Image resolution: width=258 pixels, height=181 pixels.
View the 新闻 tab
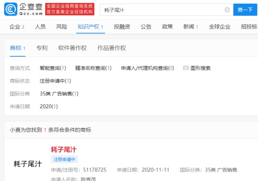(x=191, y=27)
